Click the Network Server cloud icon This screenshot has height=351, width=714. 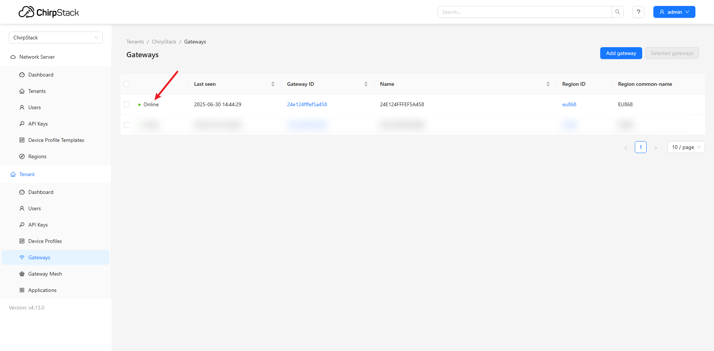(x=13, y=57)
